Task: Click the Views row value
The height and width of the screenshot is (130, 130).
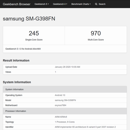Action: tap(55, 72)
